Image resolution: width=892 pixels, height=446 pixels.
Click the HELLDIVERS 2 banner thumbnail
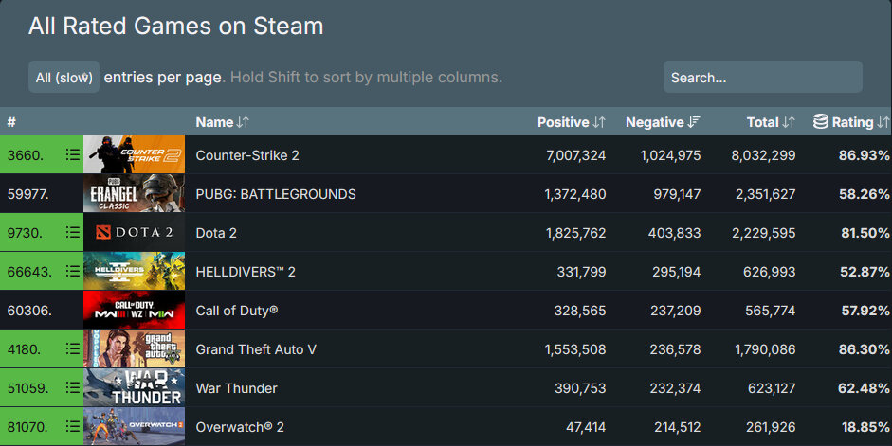tap(135, 271)
